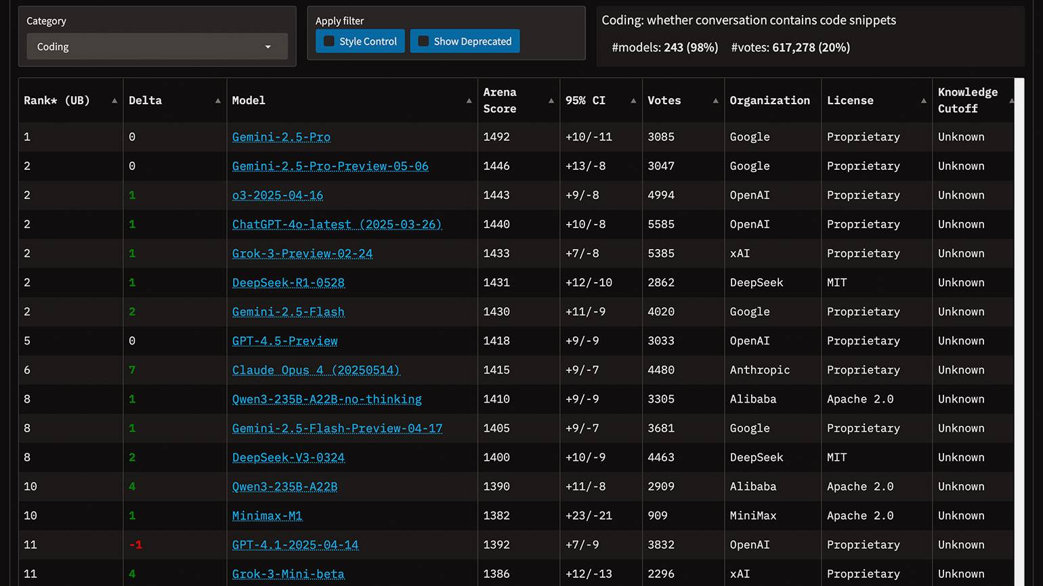Open Gemini-2.5-Pro-Preview-05-06 link
This screenshot has width=1043, height=586.
point(330,166)
